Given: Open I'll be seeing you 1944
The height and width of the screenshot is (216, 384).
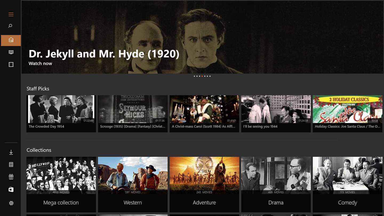Looking at the screenshot, I should pos(276,114).
